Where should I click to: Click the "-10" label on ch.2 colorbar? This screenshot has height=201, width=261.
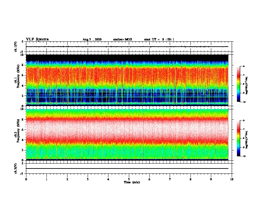click(244, 156)
